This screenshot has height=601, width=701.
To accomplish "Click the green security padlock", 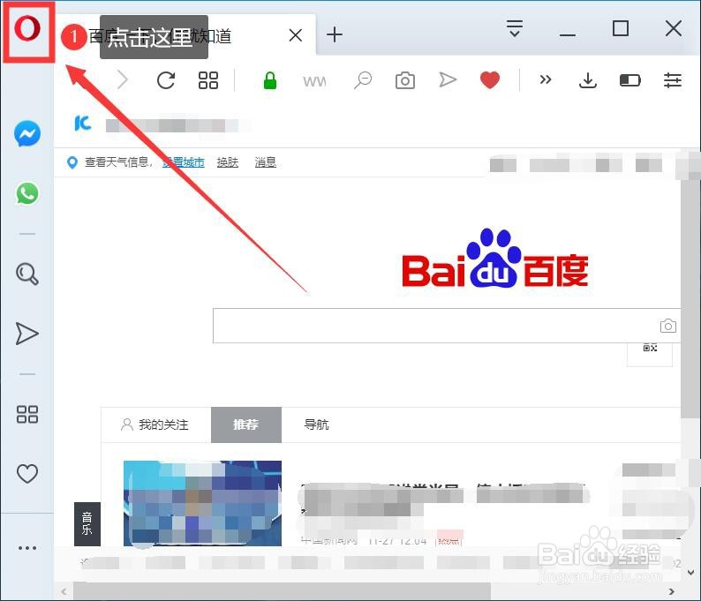I will pos(270,80).
